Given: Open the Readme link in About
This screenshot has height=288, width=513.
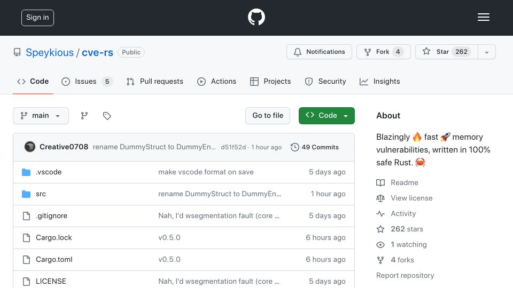Looking at the screenshot, I should [397, 182].
